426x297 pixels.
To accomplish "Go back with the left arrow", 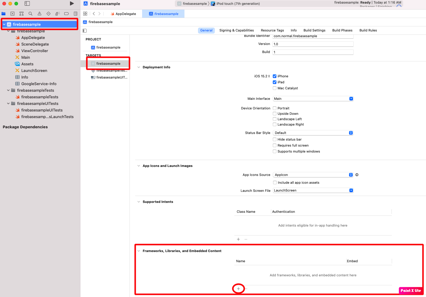I will 94,14.
